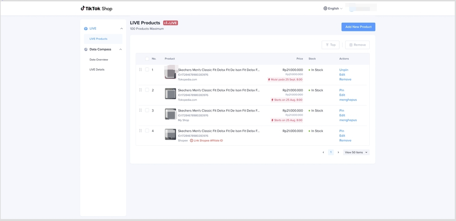Open the View 50 Items dropdown
The width and height of the screenshot is (456, 221).
[x=356, y=152]
